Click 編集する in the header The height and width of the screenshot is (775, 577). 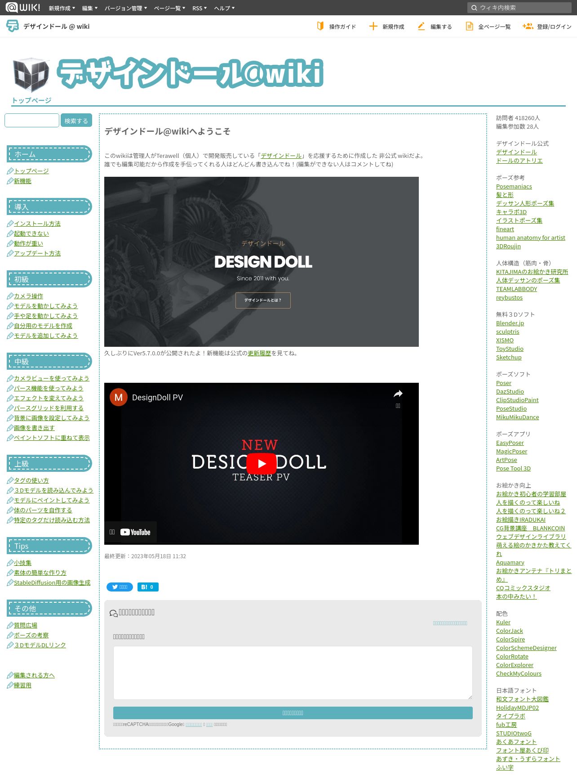click(441, 27)
